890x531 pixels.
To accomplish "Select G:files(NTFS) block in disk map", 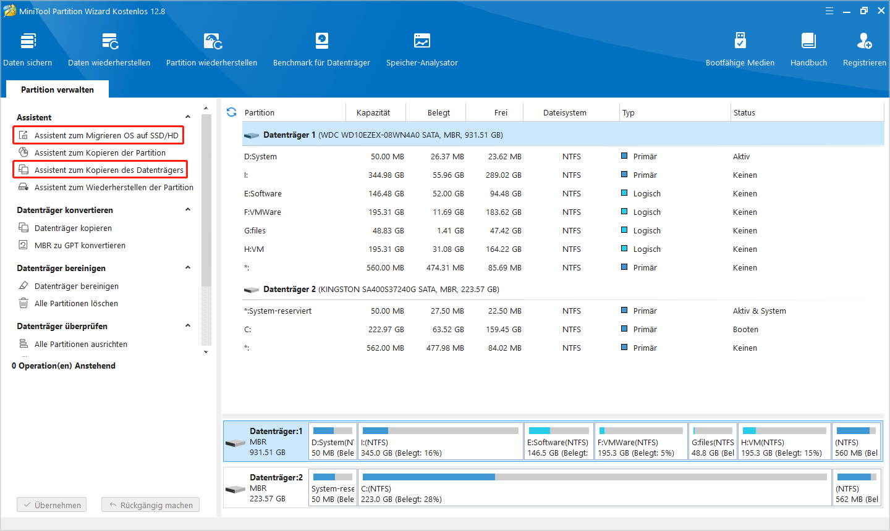I will 713,441.
